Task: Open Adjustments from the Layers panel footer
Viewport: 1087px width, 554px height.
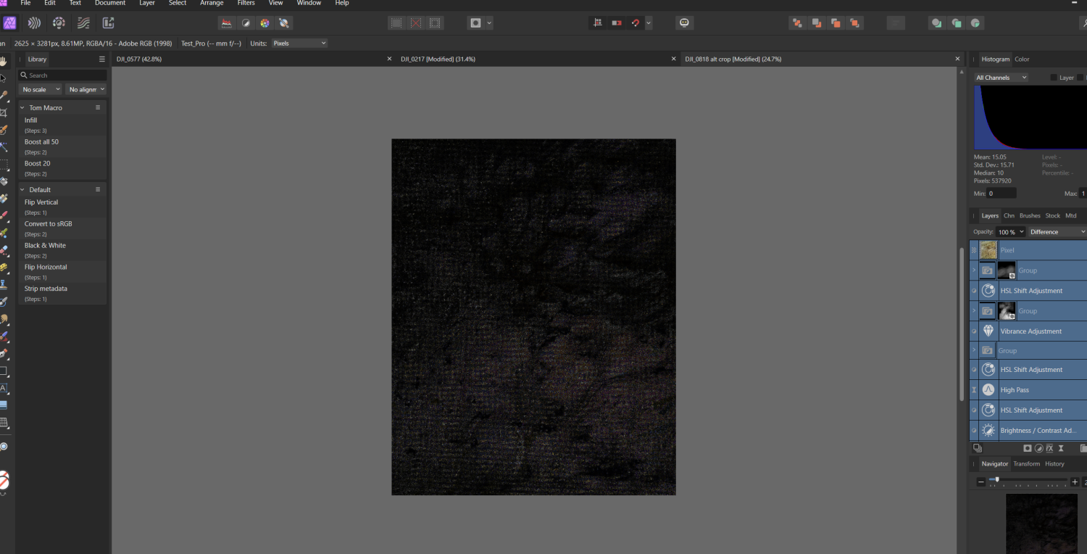Action: (1038, 449)
